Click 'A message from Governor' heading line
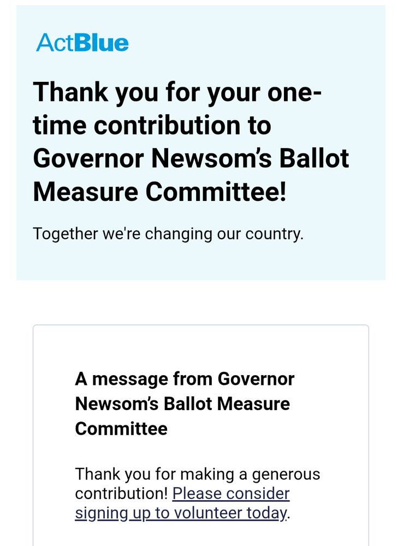This screenshot has height=546, width=397. click(185, 379)
